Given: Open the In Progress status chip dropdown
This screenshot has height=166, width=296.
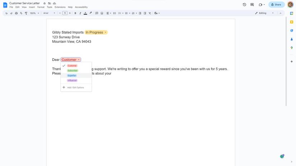Looking at the screenshot, I should pos(96,33).
